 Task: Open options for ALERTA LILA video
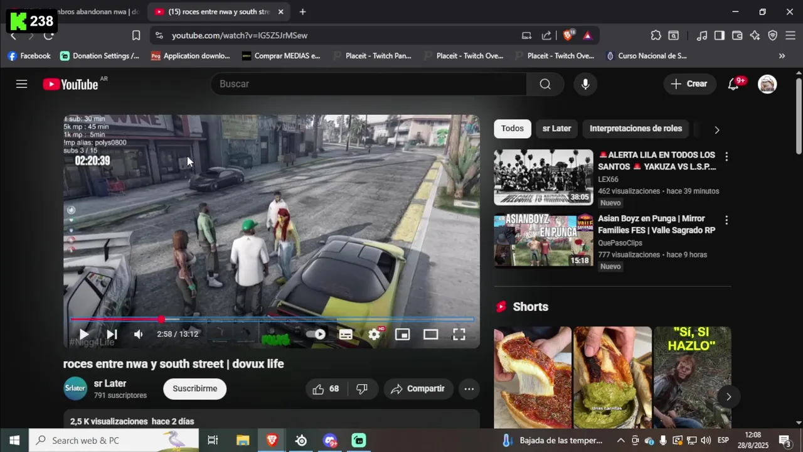(x=726, y=156)
